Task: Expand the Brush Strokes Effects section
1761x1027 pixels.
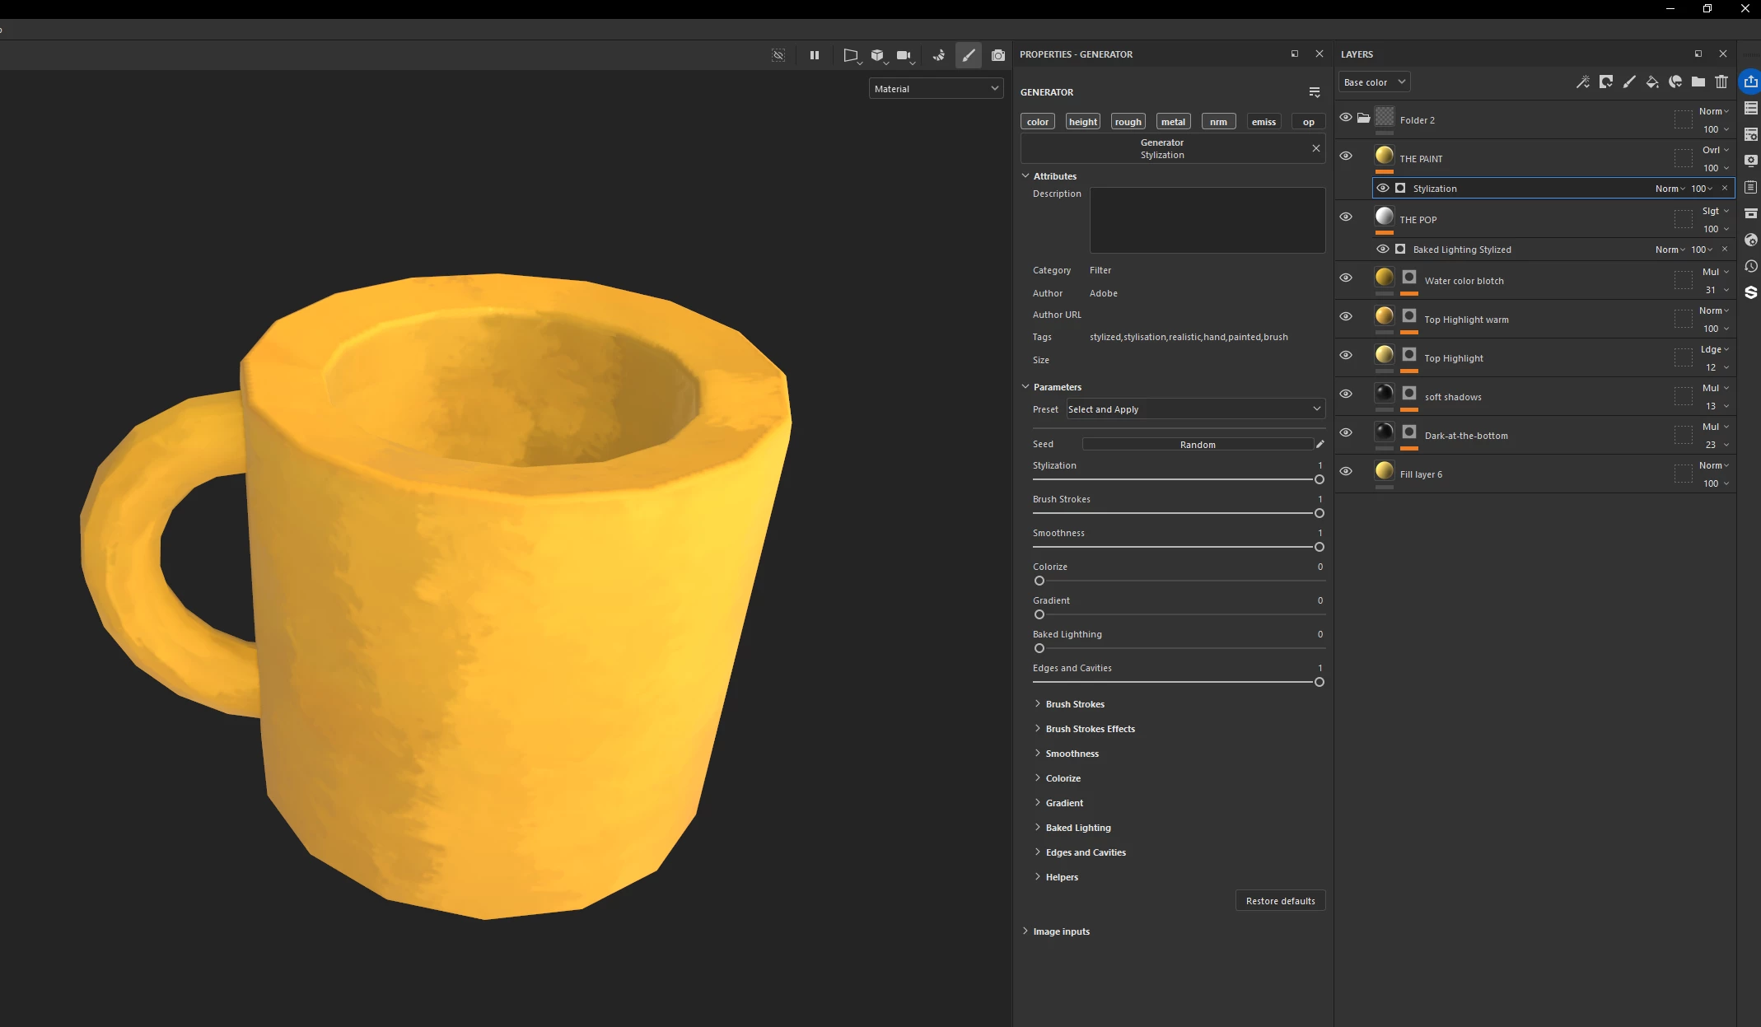Action: [x=1090, y=729]
